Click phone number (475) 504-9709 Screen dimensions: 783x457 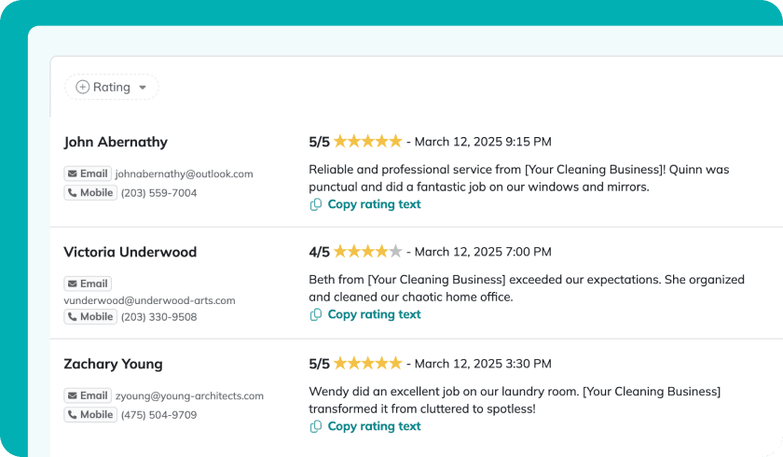[x=158, y=415]
